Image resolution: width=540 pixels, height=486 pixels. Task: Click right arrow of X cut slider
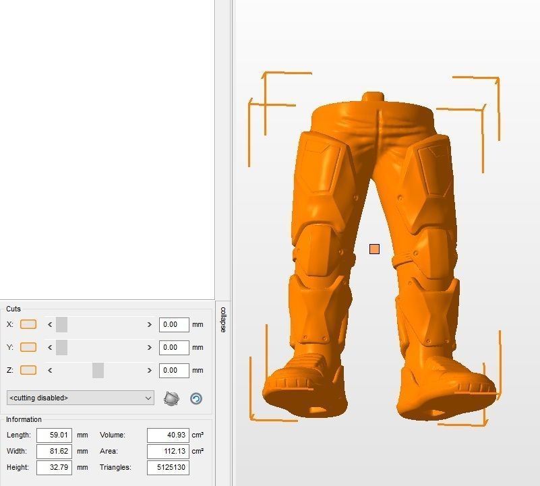(149, 324)
